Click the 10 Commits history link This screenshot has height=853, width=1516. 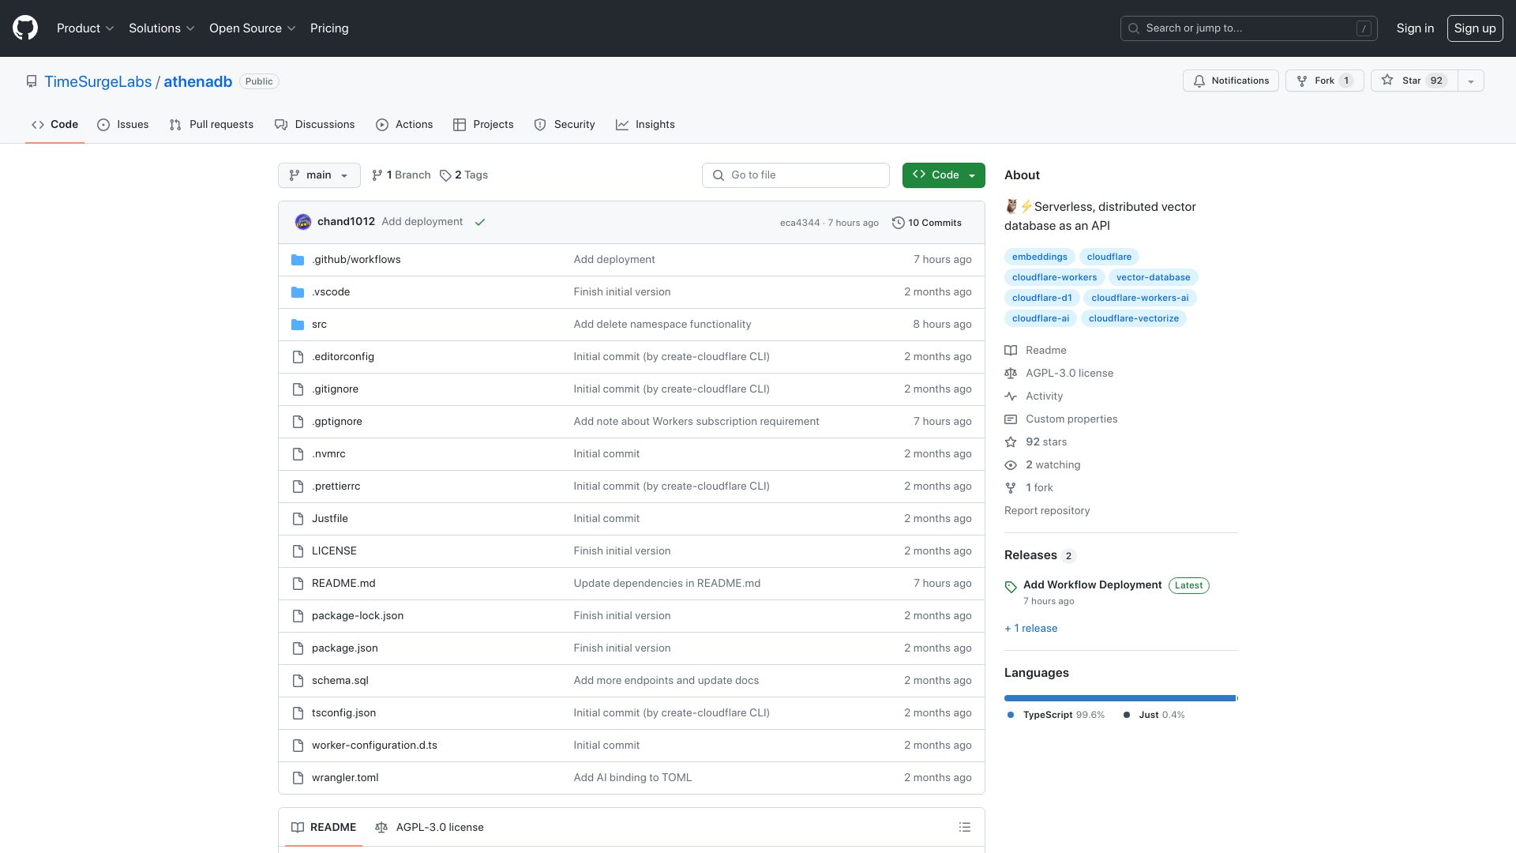point(926,223)
